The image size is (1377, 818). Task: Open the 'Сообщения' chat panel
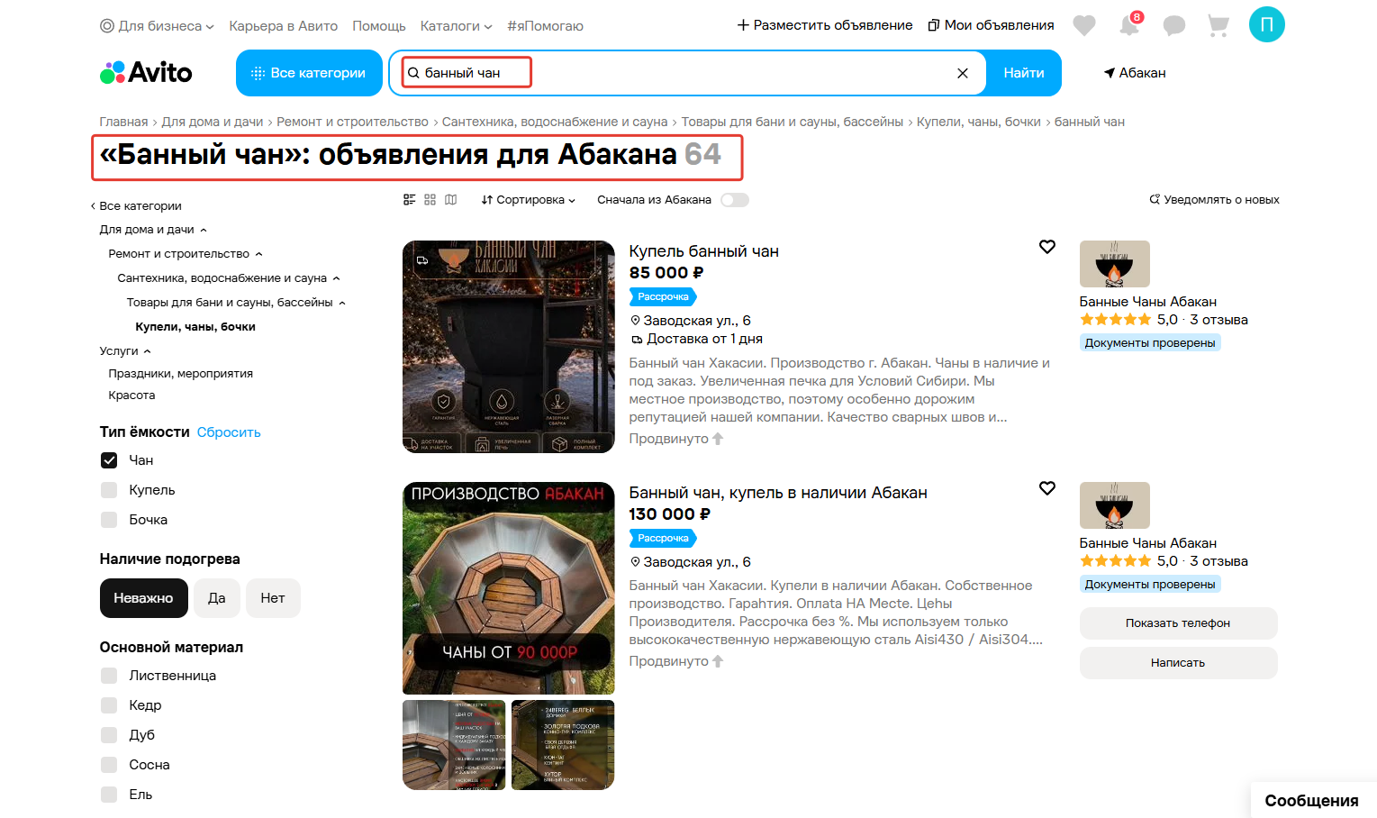1311,801
